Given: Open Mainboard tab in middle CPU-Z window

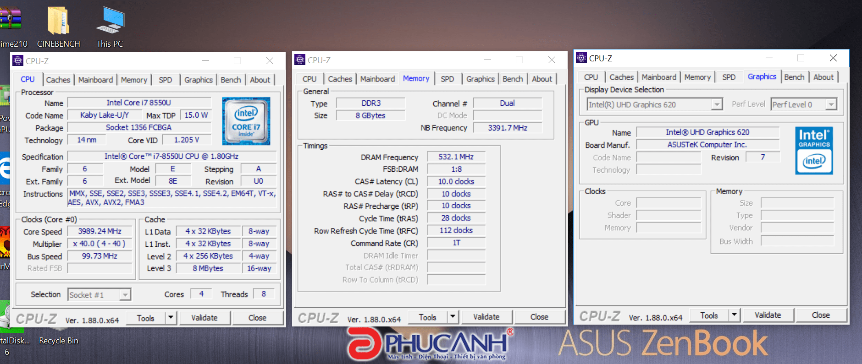Looking at the screenshot, I should point(377,79).
